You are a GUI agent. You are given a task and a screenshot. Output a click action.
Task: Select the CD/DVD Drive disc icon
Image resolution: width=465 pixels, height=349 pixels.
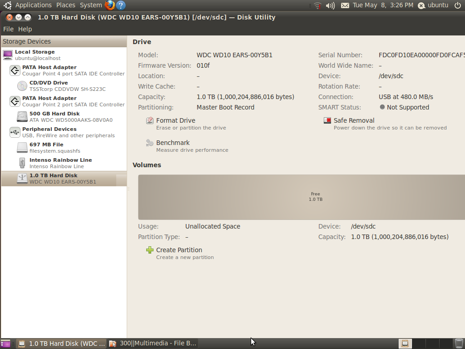click(x=22, y=86)
